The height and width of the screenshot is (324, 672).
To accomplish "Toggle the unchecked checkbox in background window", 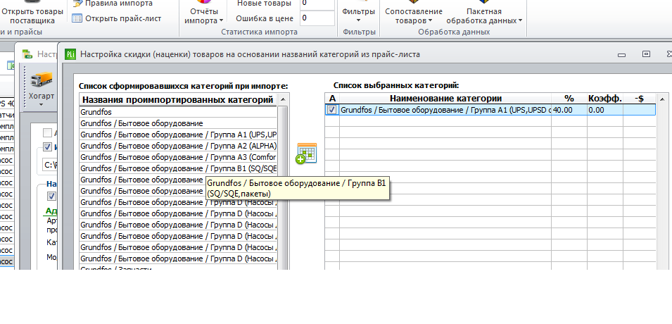I will coord(48,132).
